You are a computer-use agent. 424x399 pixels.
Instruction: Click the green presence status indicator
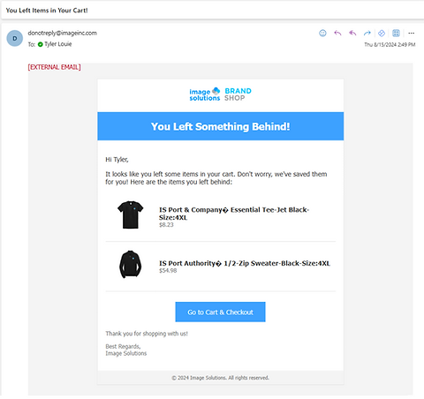coord(41,44)
